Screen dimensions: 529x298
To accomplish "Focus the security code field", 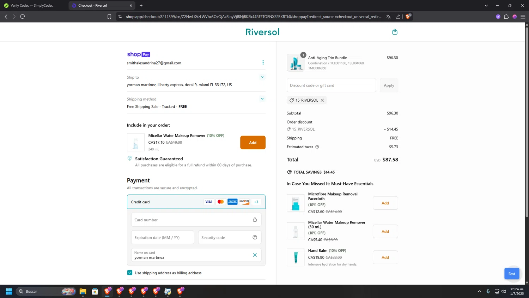I will [x=230, y=237].
